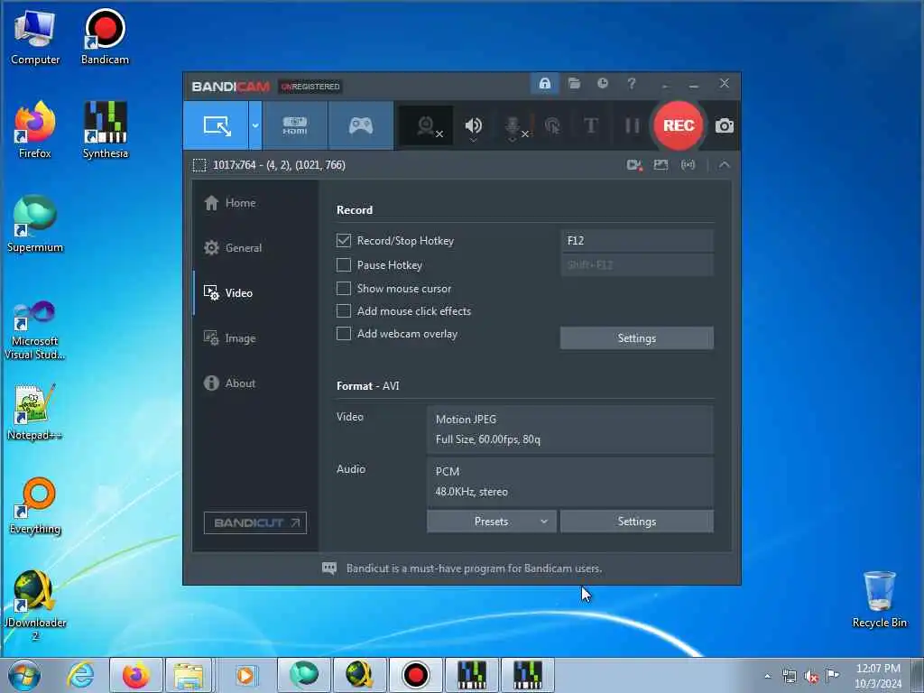Toggle mouse click effect toolbar icon
This screenshot has width=924, height=693.
pos(553,125)
